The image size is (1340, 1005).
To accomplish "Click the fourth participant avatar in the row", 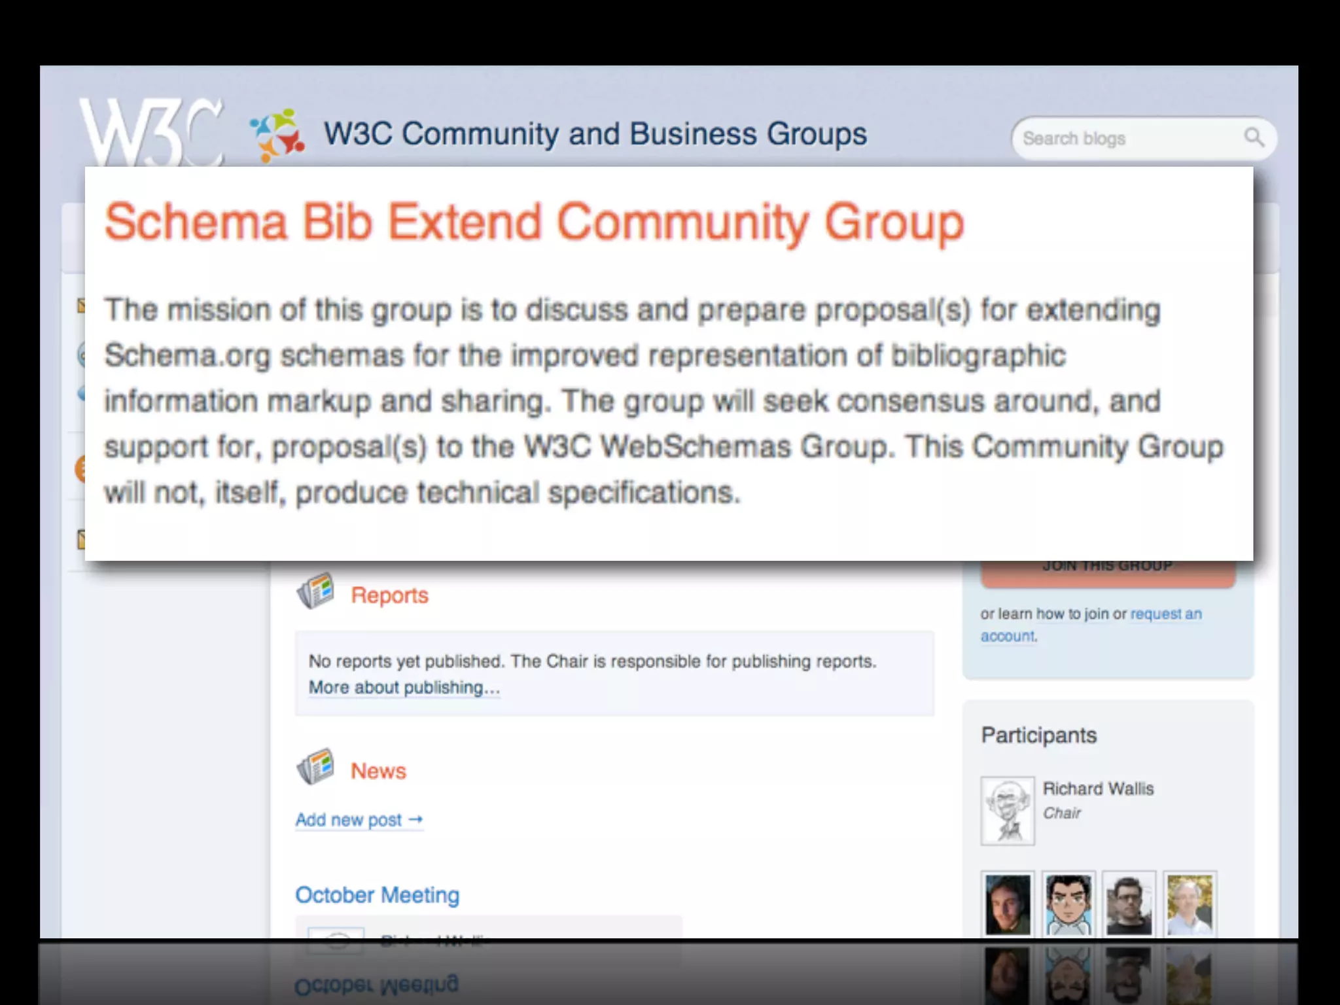I will pos(1190,905).
